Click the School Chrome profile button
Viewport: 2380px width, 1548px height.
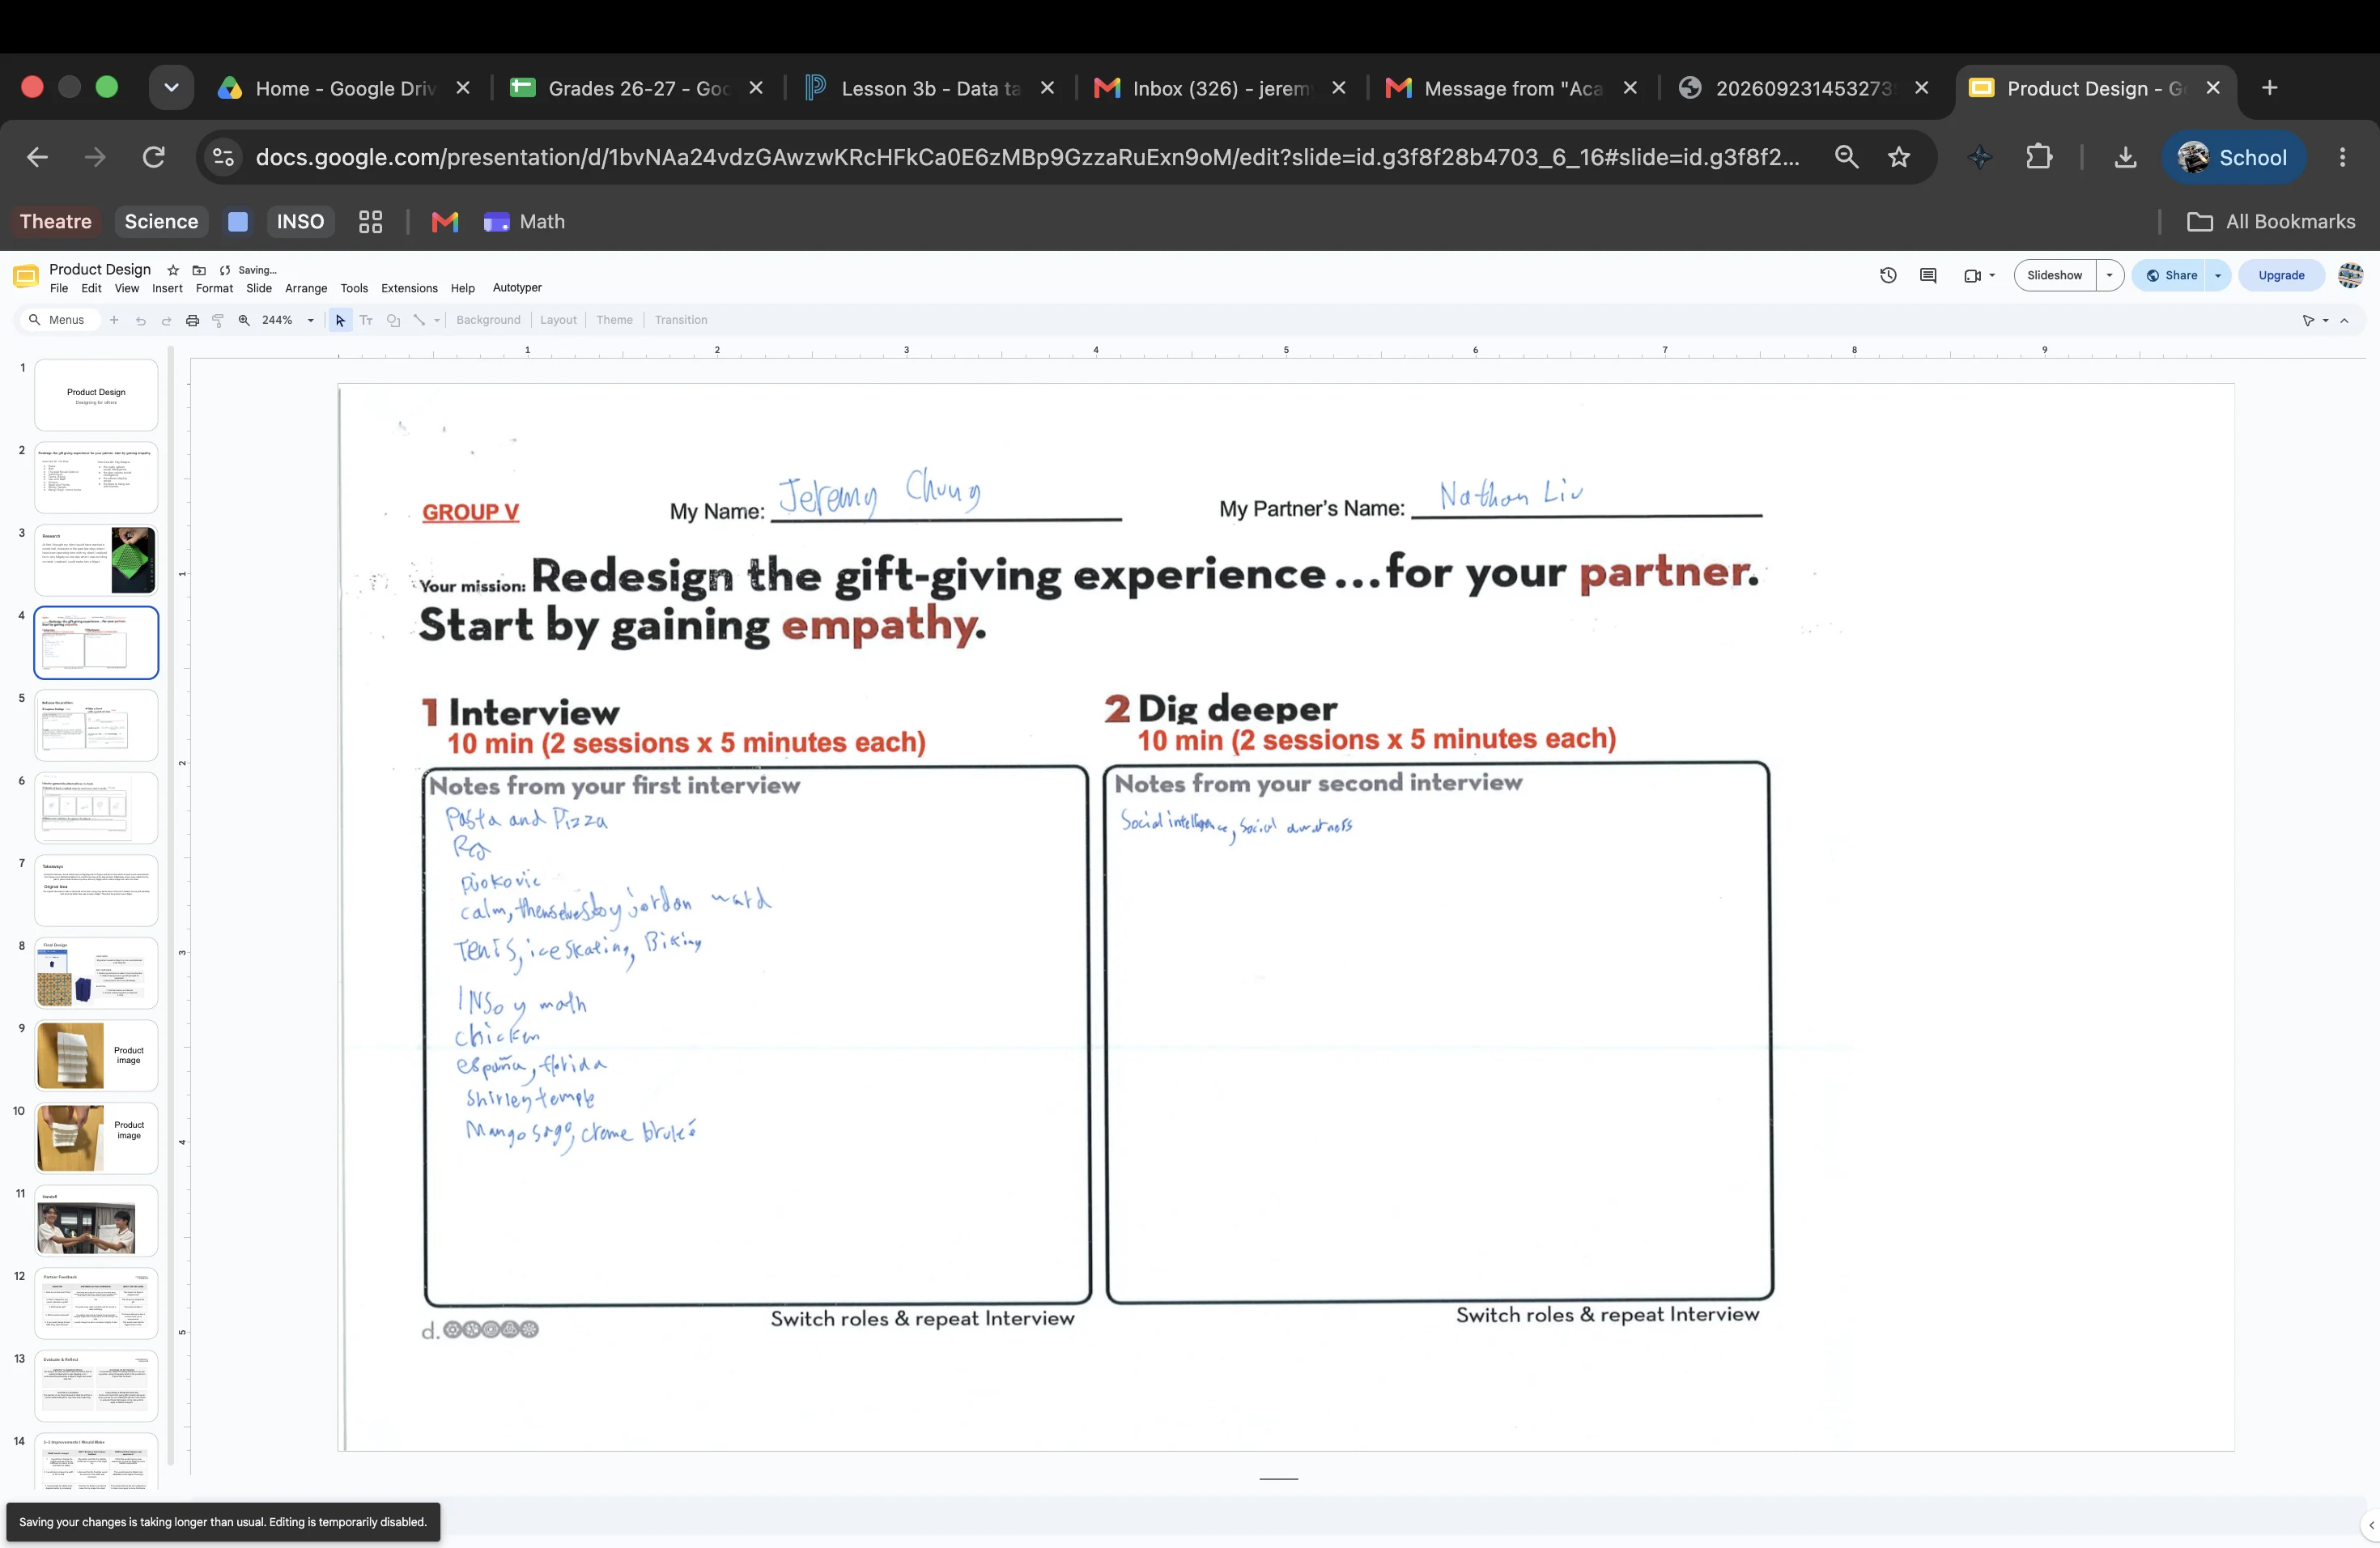click(x=2234, y=157)
